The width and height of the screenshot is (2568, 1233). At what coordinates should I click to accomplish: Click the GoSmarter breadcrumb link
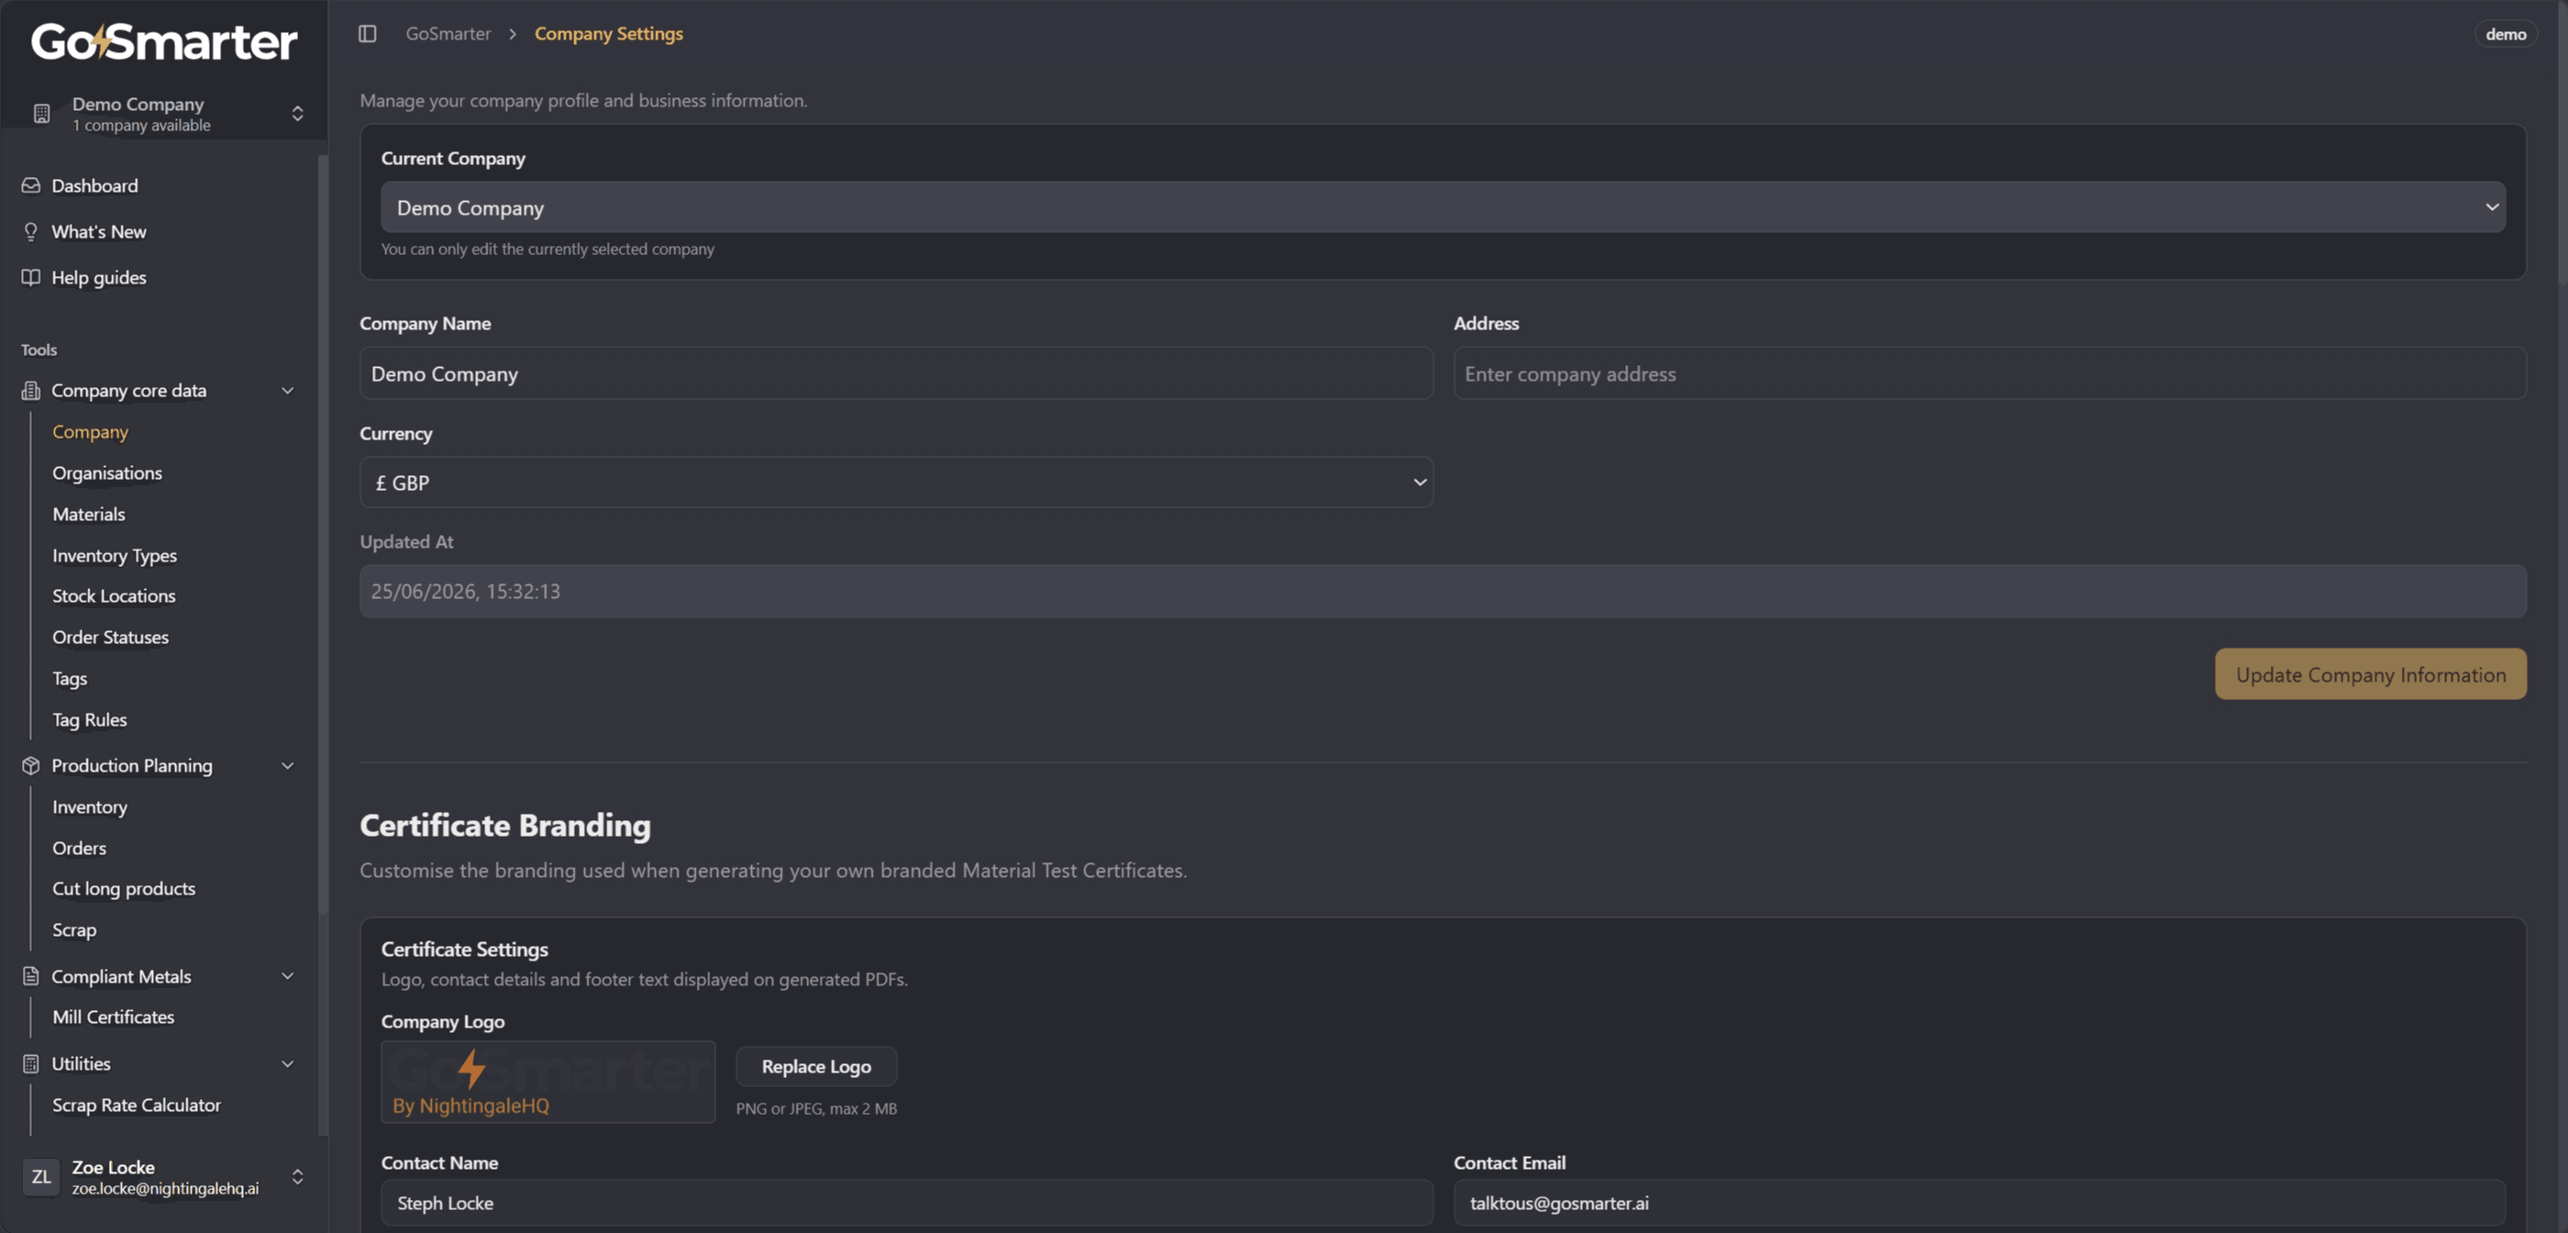pyautogui.click(x=448, y=34)
